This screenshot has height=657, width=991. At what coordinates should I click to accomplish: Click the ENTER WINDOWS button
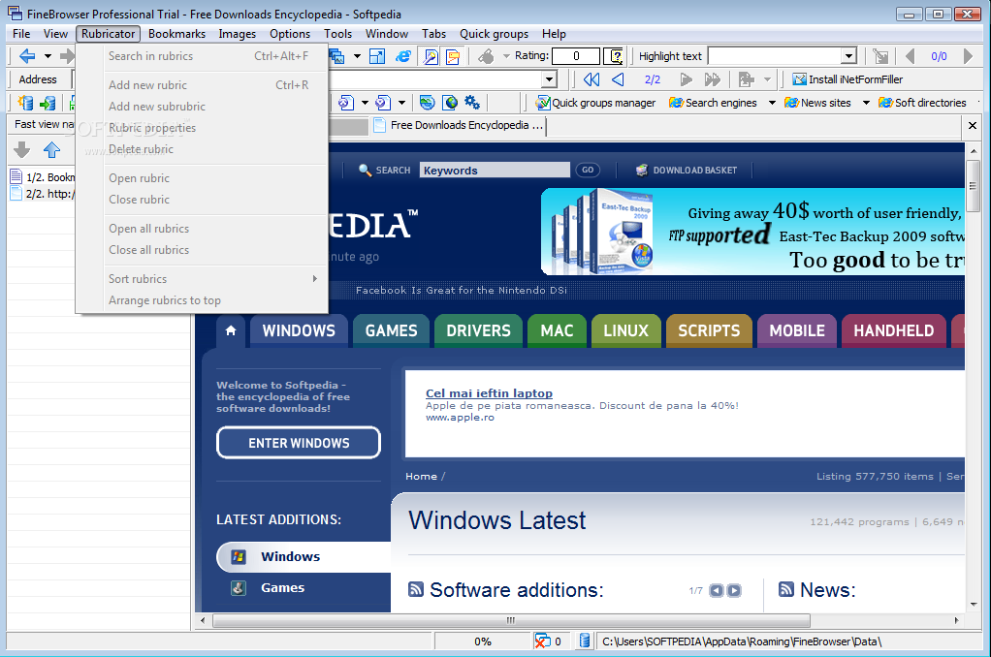pos(299,443)
